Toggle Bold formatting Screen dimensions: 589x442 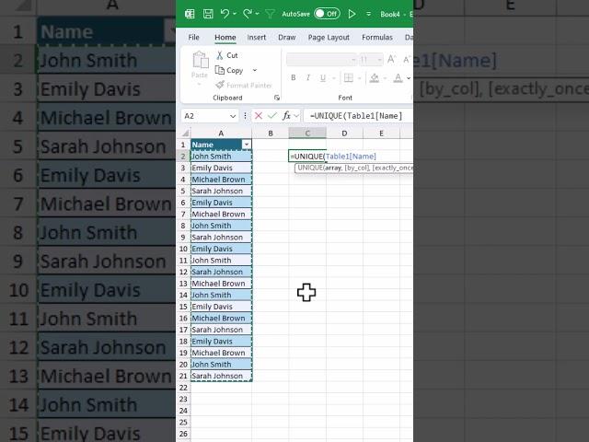293,79
